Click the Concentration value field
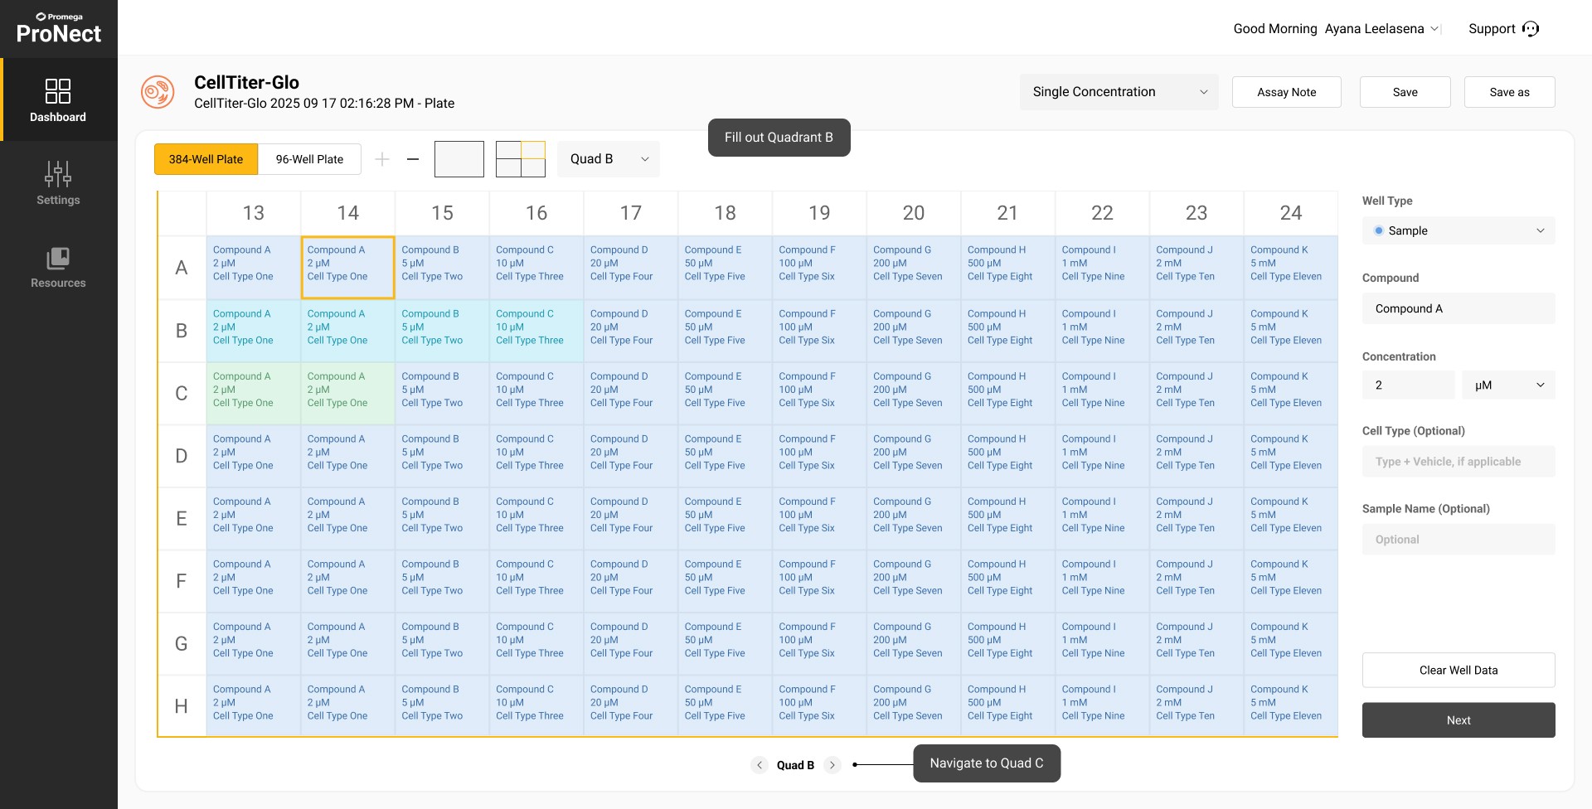1592x809 pixels. pyautogui.click(x=1409, y=385)
